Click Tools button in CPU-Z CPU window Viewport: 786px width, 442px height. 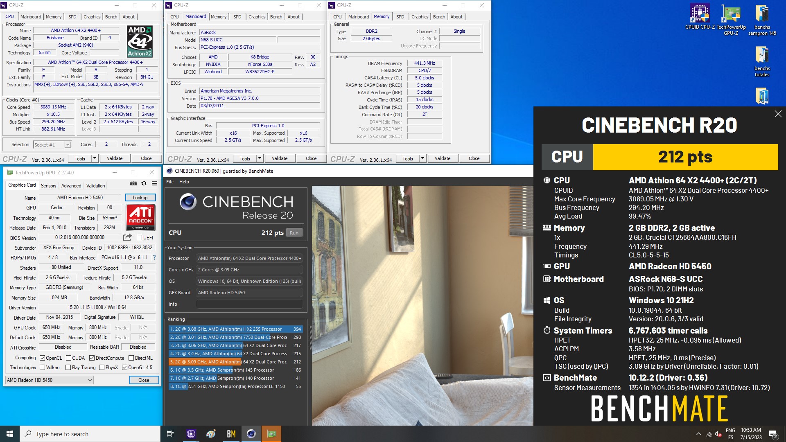pyautogui.click(x=80, y=158)
